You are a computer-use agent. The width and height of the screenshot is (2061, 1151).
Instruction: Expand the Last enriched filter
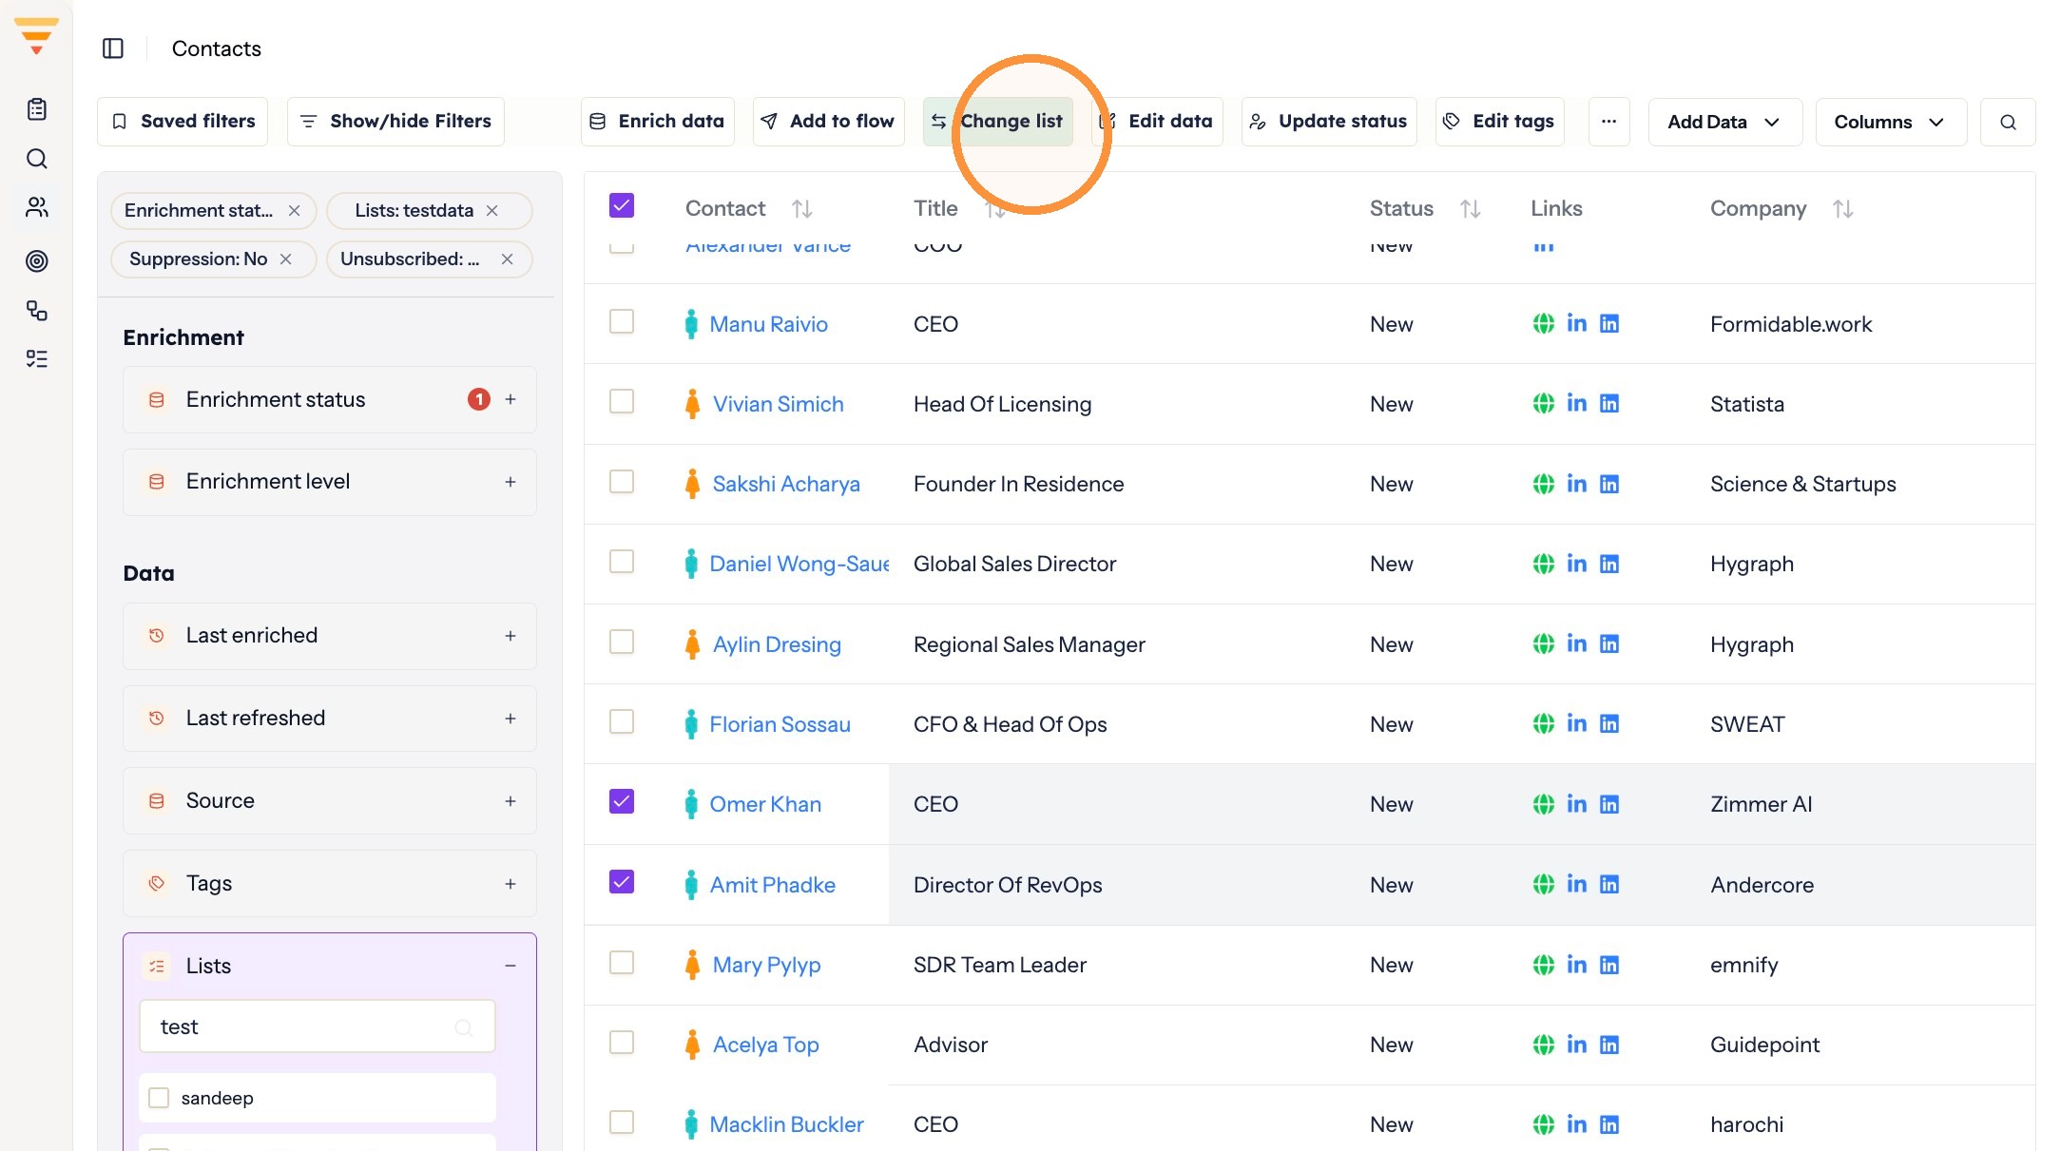(510, 636)
